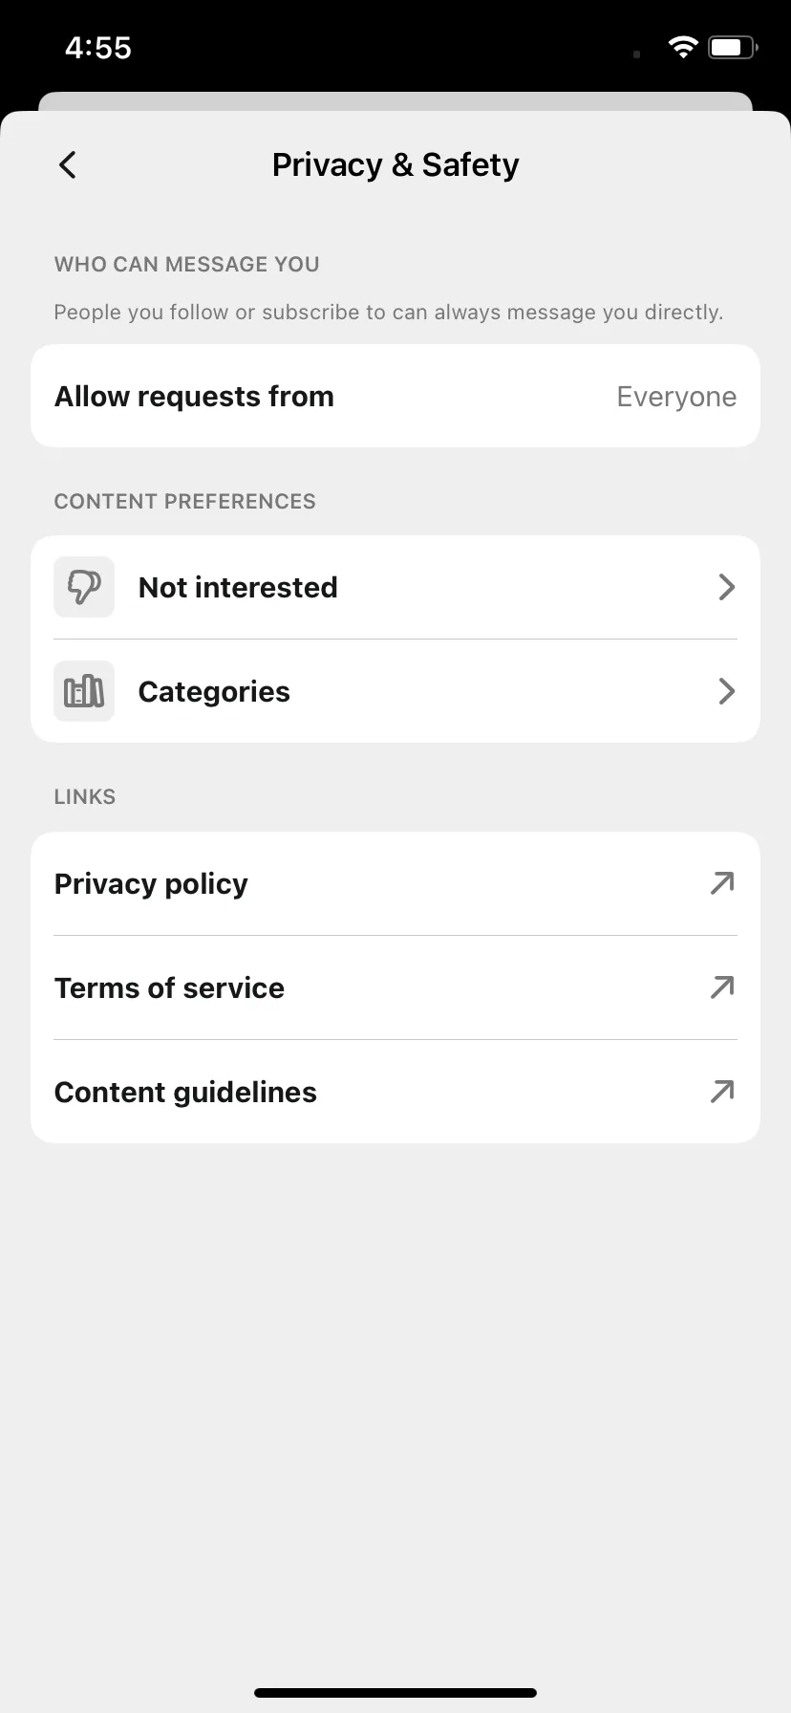791x1713 pixels.
Task: Open the Content guidelines link
Action: (395, 1092)
